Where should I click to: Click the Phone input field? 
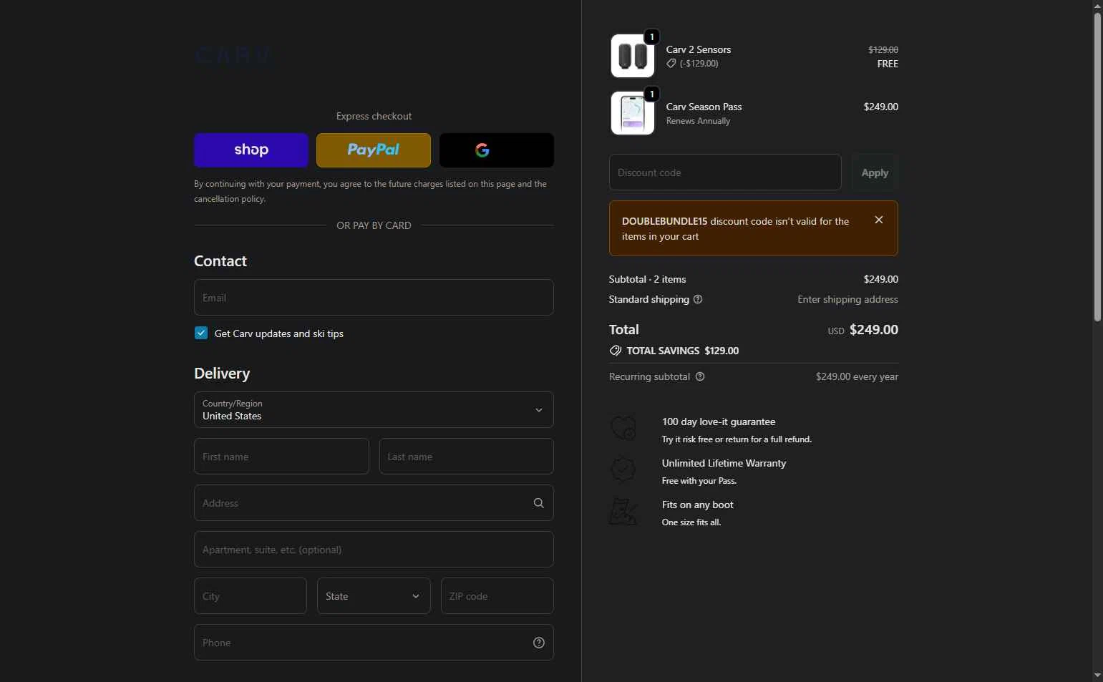tap(374, 642)
